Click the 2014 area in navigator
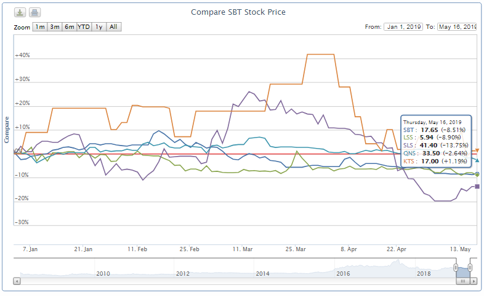Image resolution: width=484 pixels, height=296 pixels. coord(262,267)
